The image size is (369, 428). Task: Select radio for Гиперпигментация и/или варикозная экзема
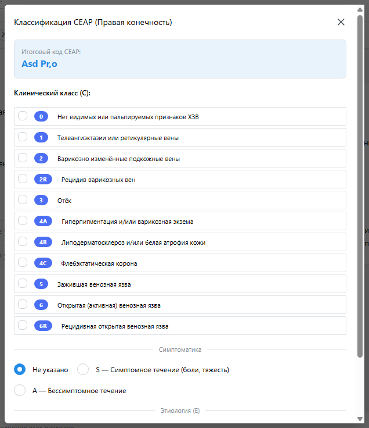(x=23, y=220)
